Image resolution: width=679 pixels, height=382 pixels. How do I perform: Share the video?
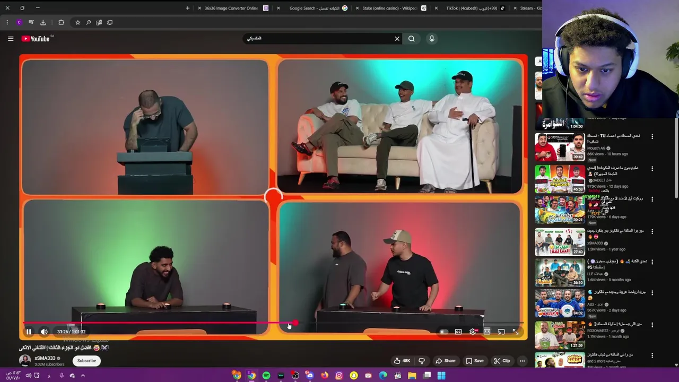click(445, 361)
